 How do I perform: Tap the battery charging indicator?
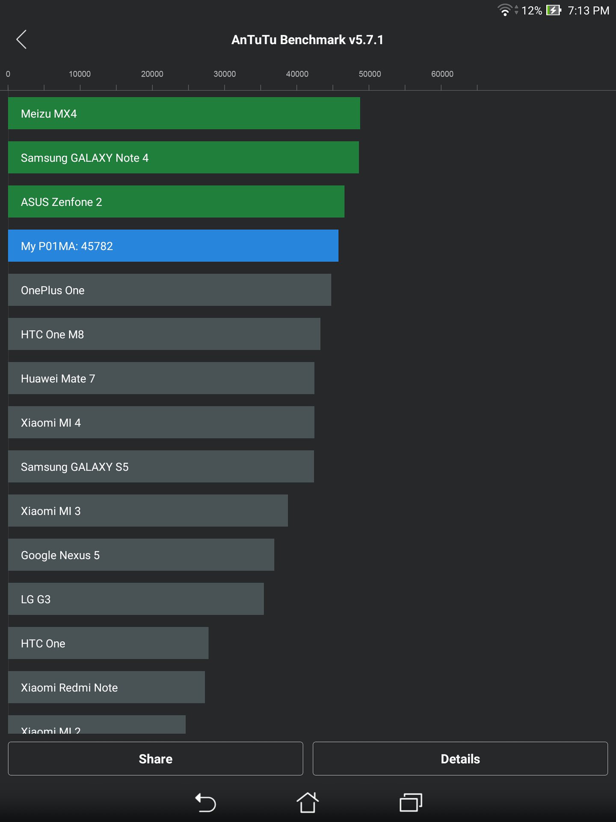[554, 10]
